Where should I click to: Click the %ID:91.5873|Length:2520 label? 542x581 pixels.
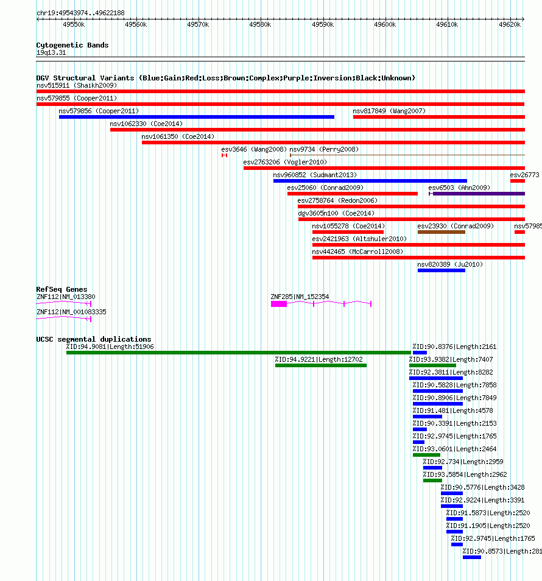point(488,513)
